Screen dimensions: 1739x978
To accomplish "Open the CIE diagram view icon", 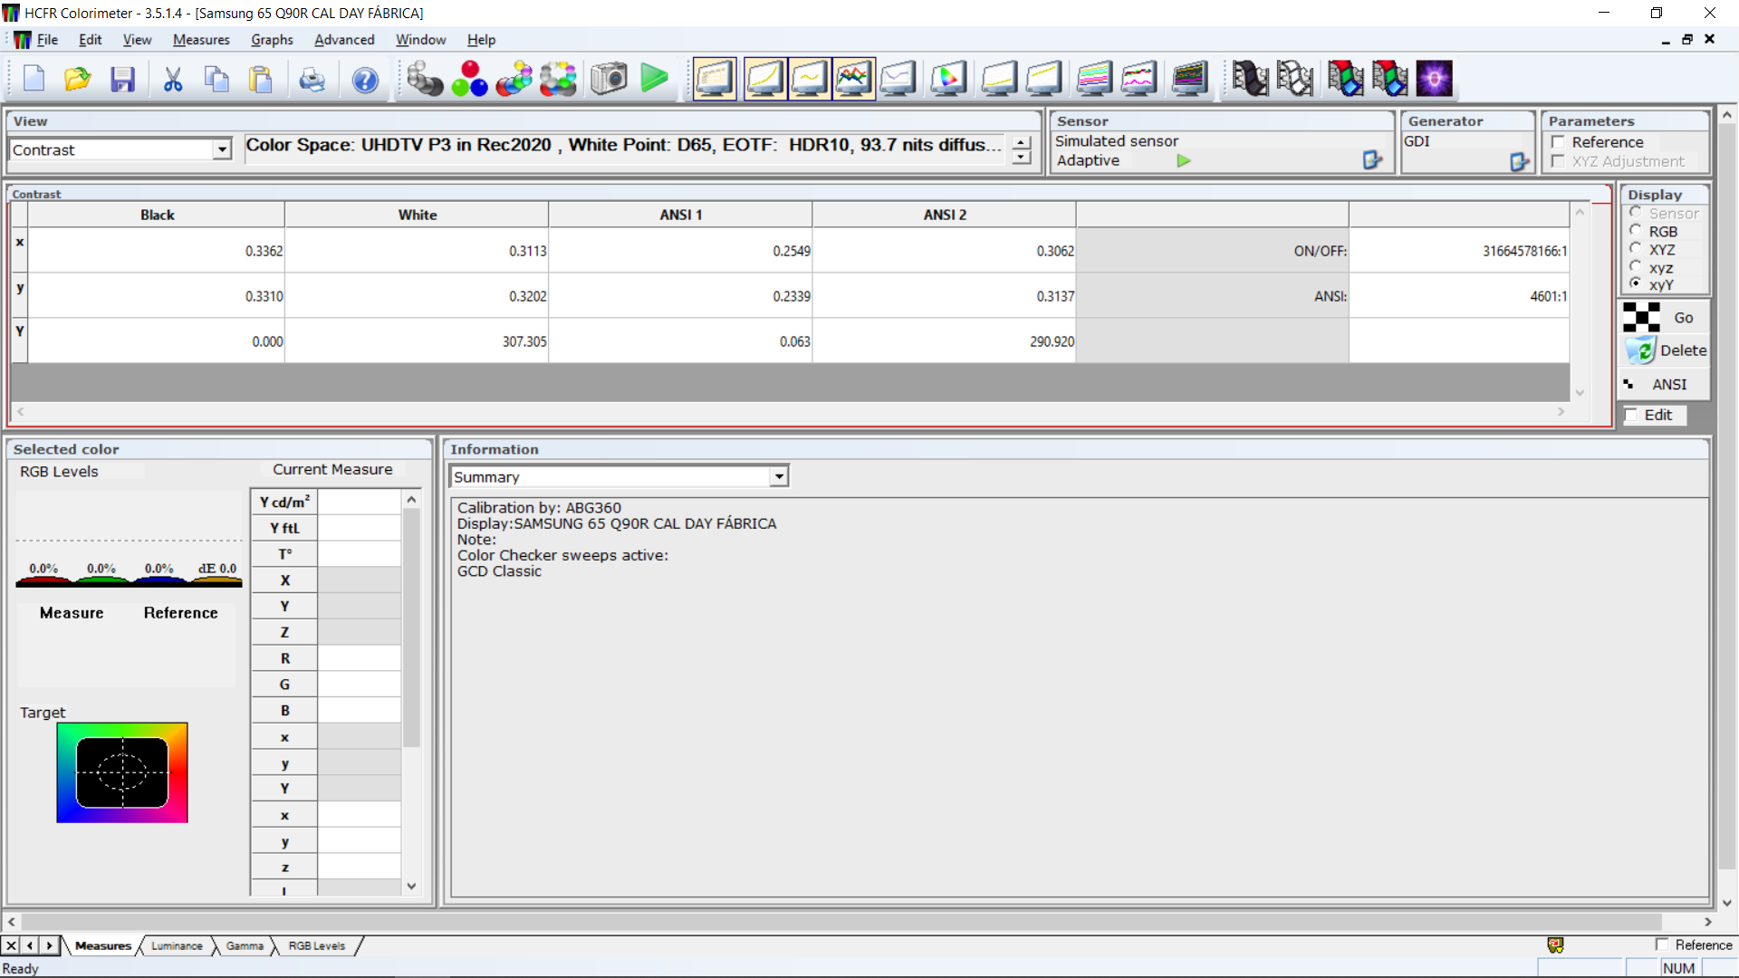I will pyautogui.click(x=948, y=80).
